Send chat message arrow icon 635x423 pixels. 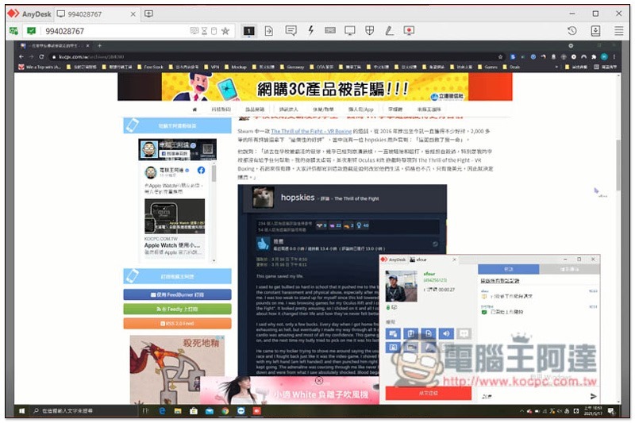pyautogui.click(x=593, y=396)
